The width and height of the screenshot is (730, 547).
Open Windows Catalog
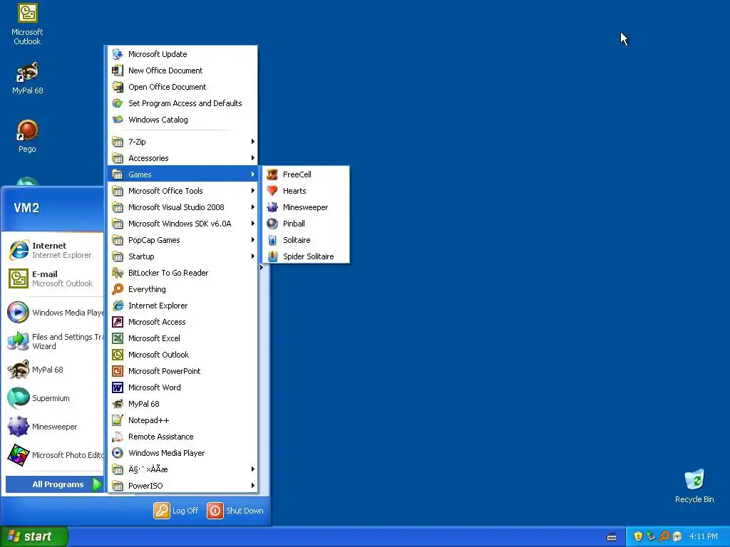pos(182,120)
